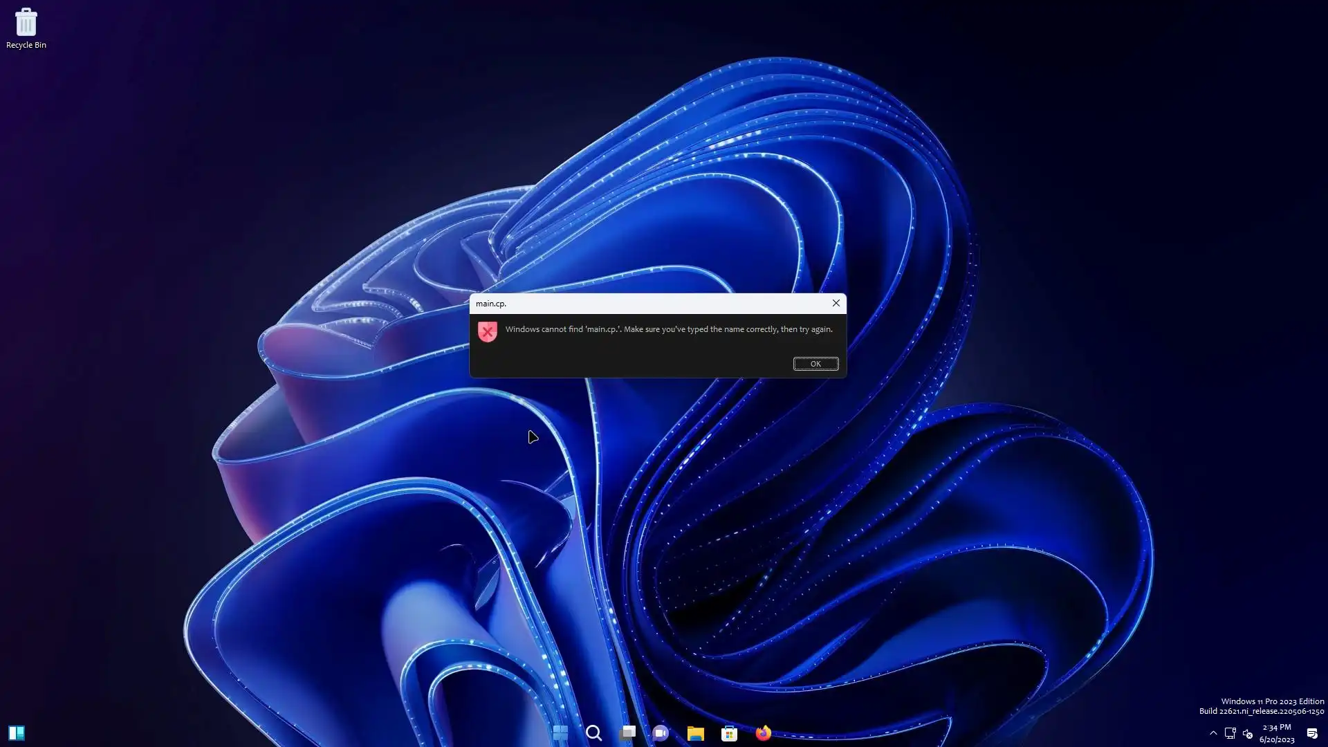This screenshot has height=747, width=1328.
Task: Open the Windows Start menu
Action: click(560, 732)
